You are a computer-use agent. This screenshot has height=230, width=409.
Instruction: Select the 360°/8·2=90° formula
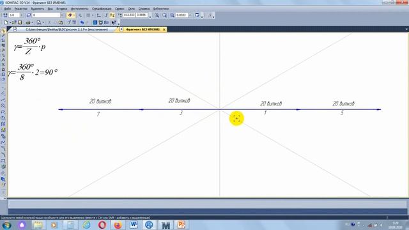pos(33,72)
